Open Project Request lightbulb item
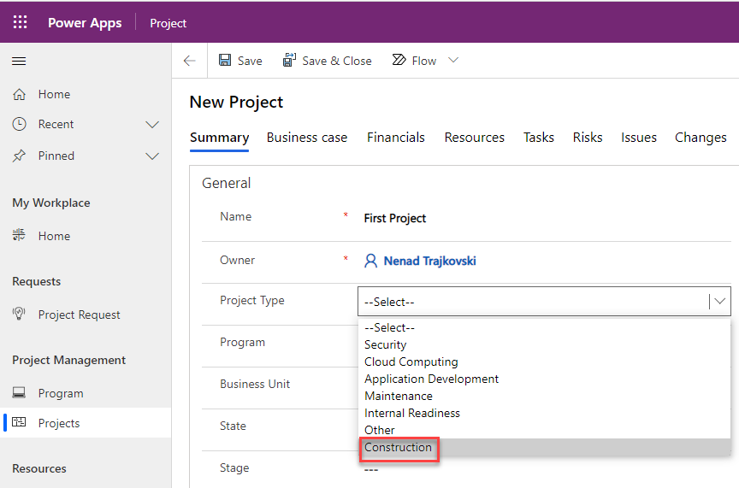The width and height of the screenshot is (739, 488). (x=19, y=315)
